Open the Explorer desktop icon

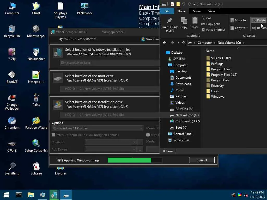60,171
